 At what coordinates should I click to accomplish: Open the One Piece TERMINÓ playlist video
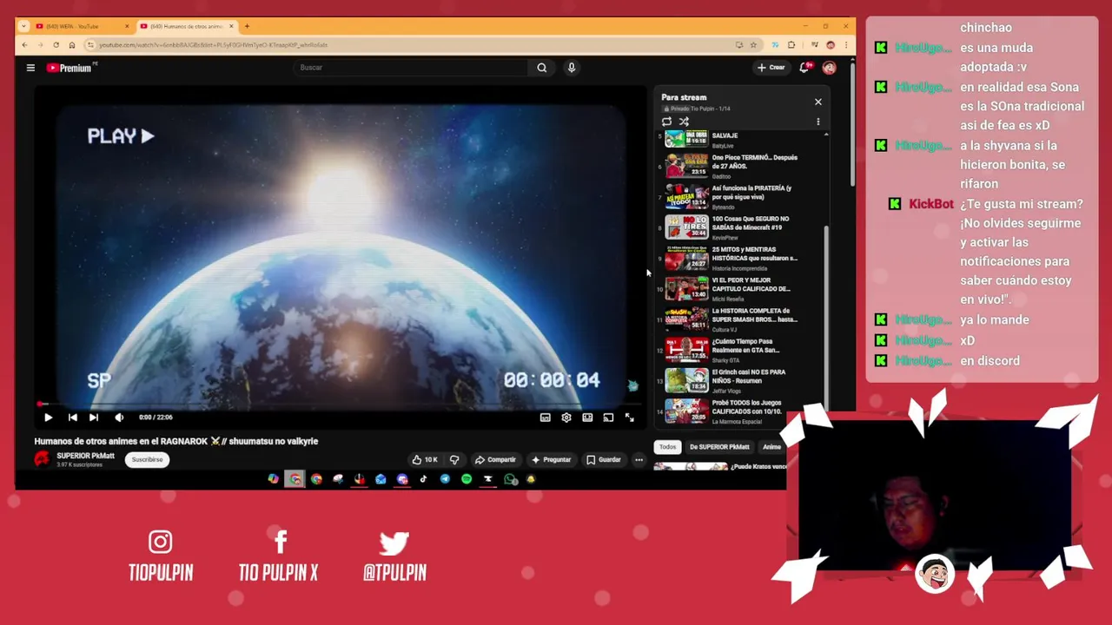[x=738, y=166]
